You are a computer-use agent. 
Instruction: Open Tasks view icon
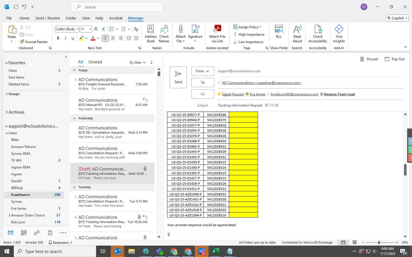(x=50, y=233)
